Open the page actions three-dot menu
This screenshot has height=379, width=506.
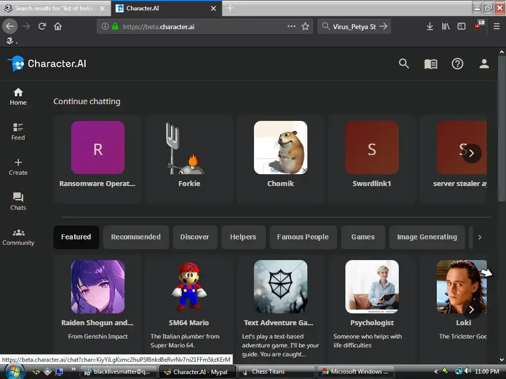point(291,26)
